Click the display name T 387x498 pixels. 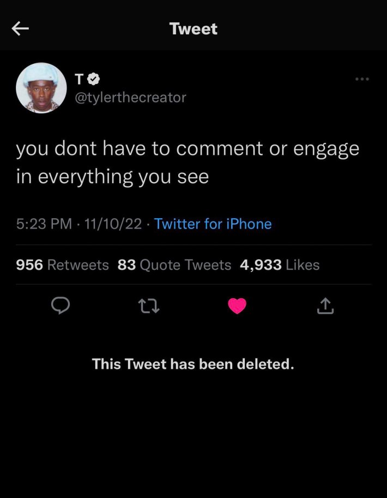coord(78,79)
